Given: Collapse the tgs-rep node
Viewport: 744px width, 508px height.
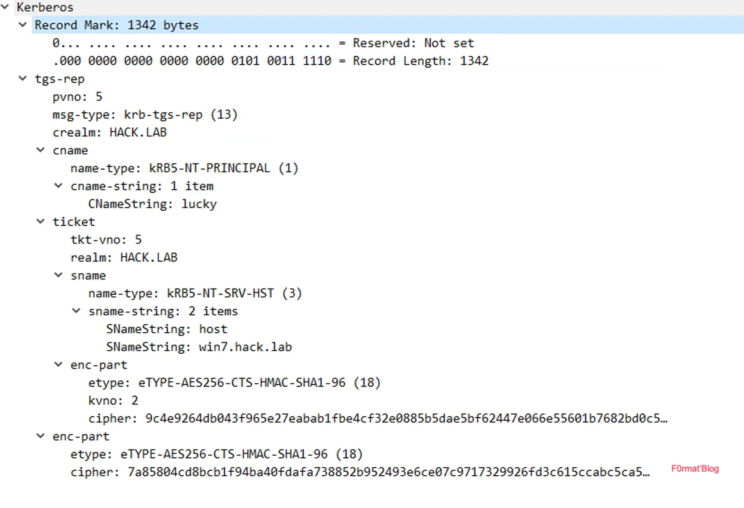Looking at the screenshot, I should click(22, 78).
